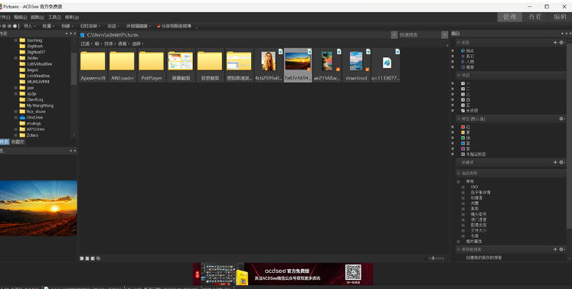
Task: Click the file-type badge on 4cb2599a0 thumbnail
Action: point(280,52)
